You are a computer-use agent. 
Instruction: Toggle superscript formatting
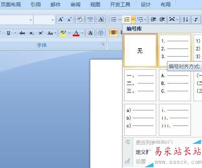point(41,33)
